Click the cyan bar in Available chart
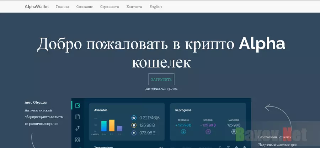This screenshot has width=320, height=148. tap(104, 126)
